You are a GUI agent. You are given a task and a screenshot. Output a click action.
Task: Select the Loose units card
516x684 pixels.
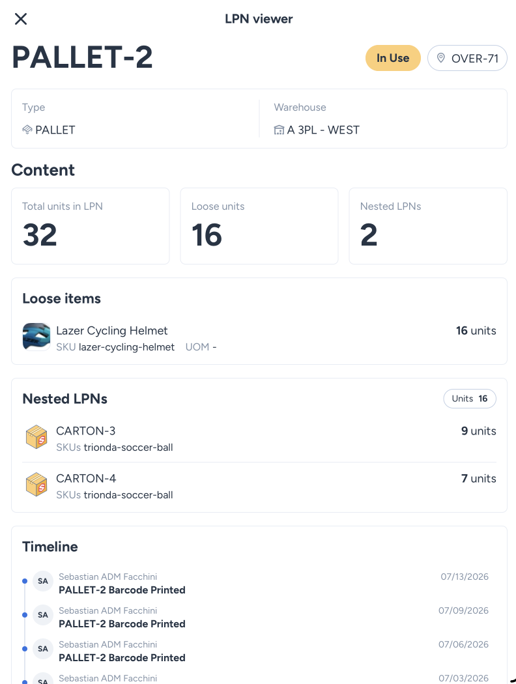click(259, 226)
